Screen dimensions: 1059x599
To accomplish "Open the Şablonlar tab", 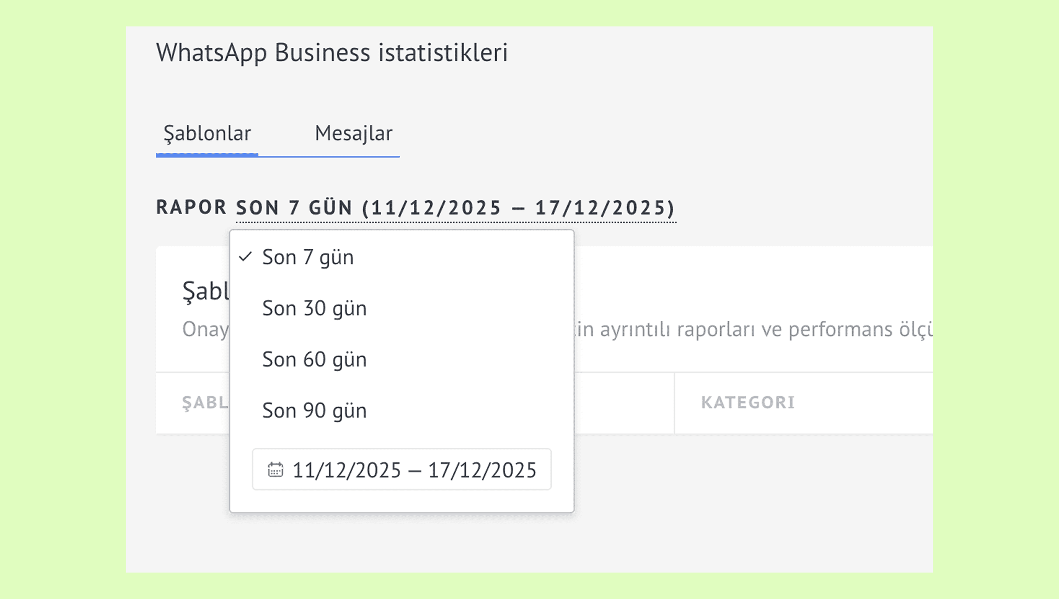I will tap(207, 134).
